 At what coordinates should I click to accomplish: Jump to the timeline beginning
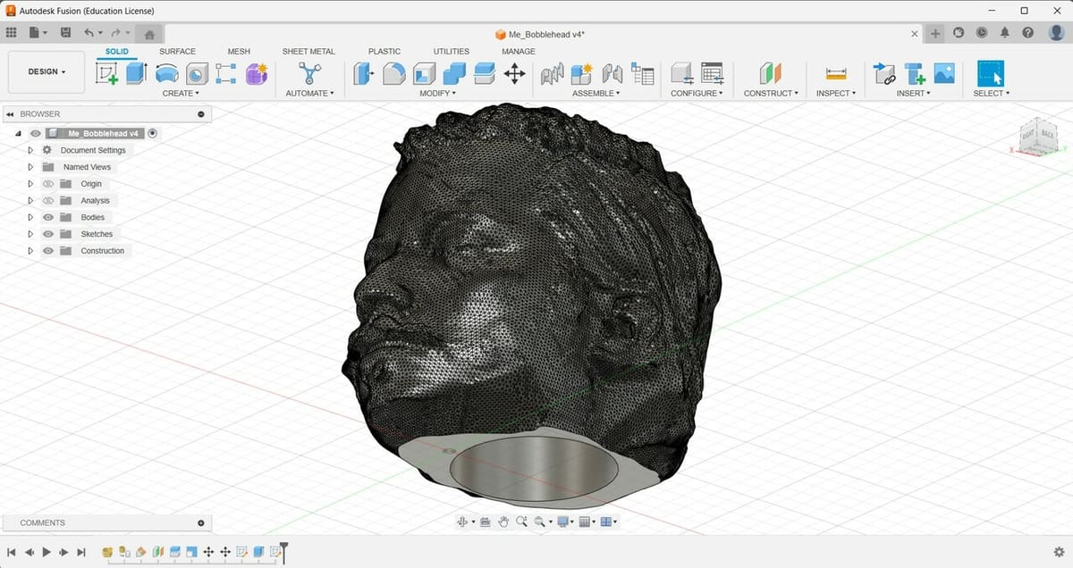[12, 553]
